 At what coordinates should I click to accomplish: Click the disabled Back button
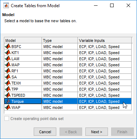71,132
